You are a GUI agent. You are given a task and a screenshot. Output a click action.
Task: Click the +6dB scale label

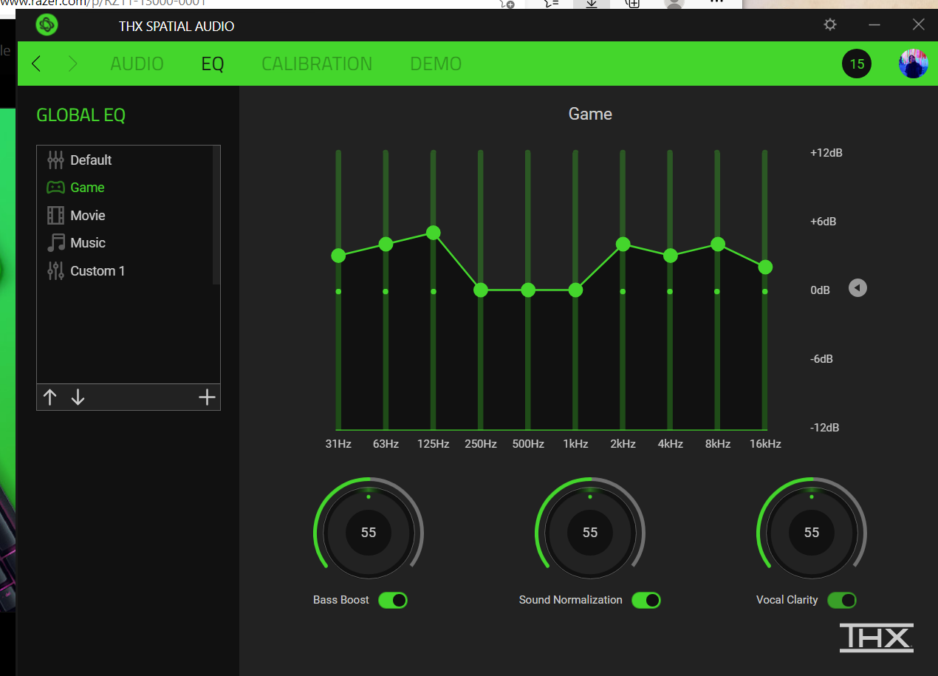pos(823,222)
